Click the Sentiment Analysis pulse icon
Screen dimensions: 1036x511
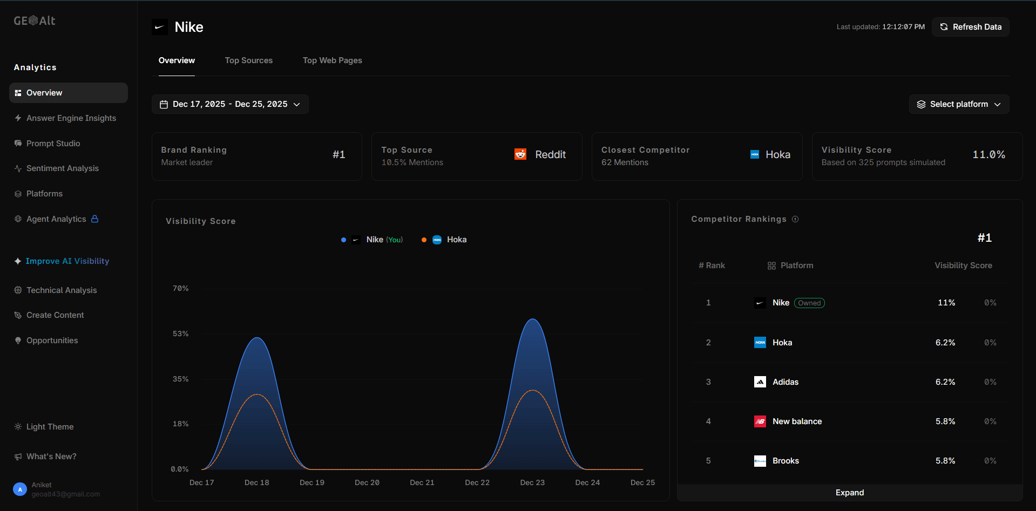click(x=18, y=168)
